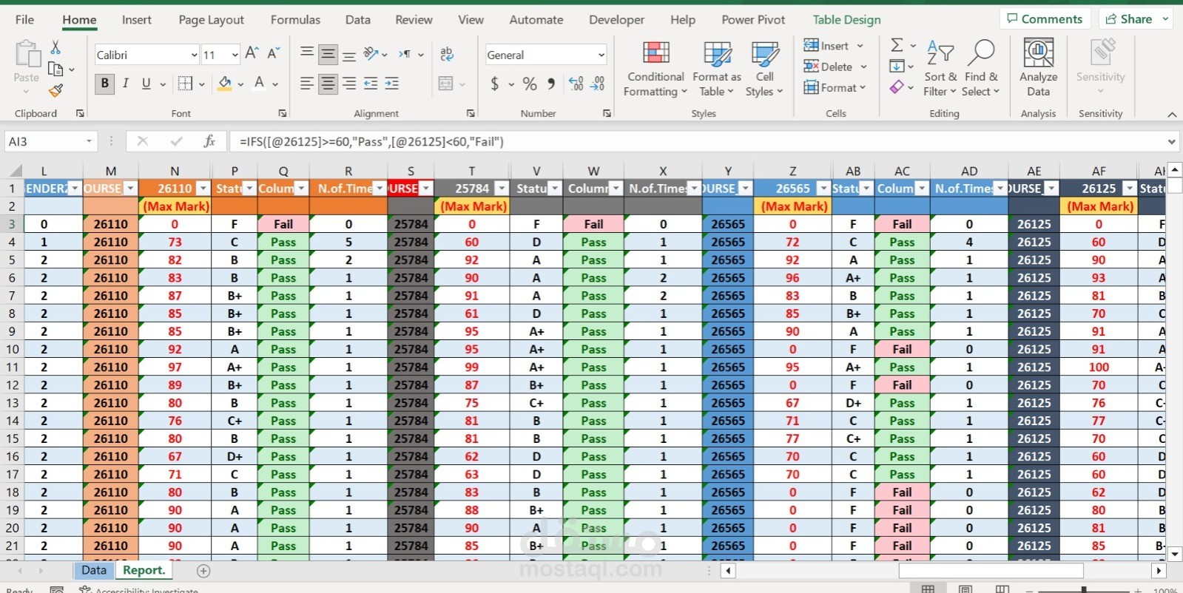1183x593 pixels.
Task: Apply the Fill Color bucket swatch
Action: pyautogui.click(x=225, y=84)
